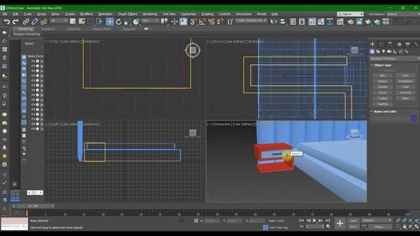Toggle the 3D Snaps icon
The height and width of the screenshot is (236, 420).
[194, 22]
